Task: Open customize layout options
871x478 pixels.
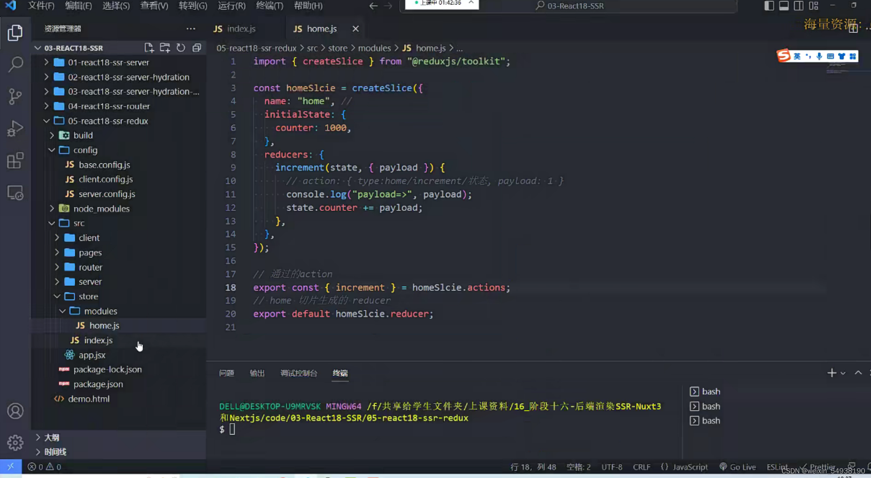Action: click(813, 6)
